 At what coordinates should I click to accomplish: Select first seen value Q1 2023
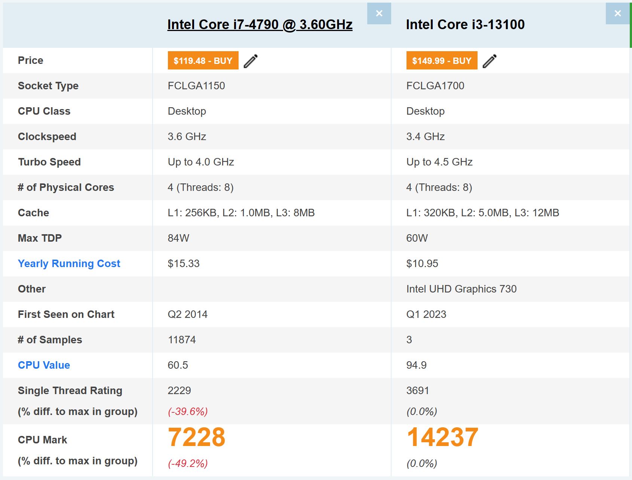pyautogui.click(x=426, y=315)
